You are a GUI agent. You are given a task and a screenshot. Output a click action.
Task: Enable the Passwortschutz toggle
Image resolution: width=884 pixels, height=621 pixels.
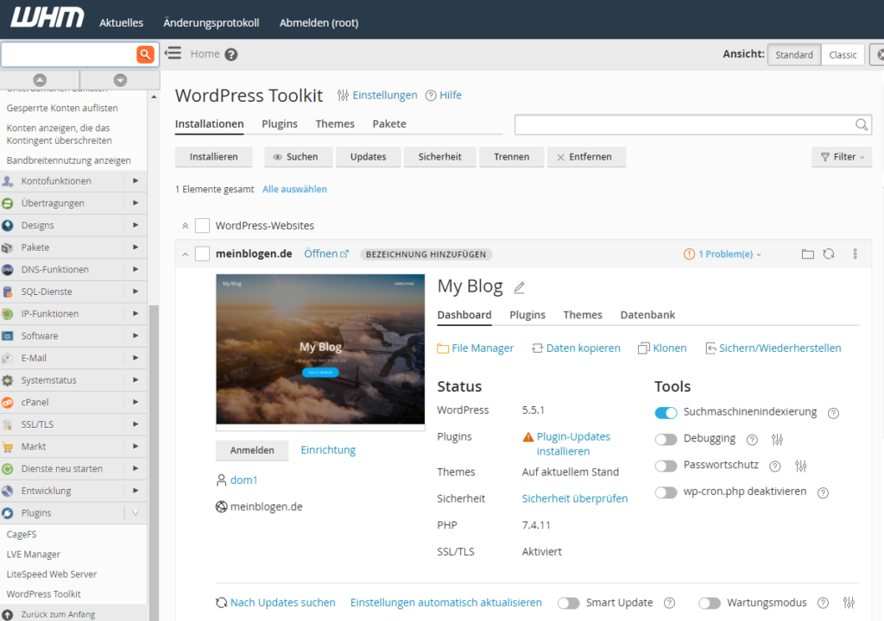(666, 466)
